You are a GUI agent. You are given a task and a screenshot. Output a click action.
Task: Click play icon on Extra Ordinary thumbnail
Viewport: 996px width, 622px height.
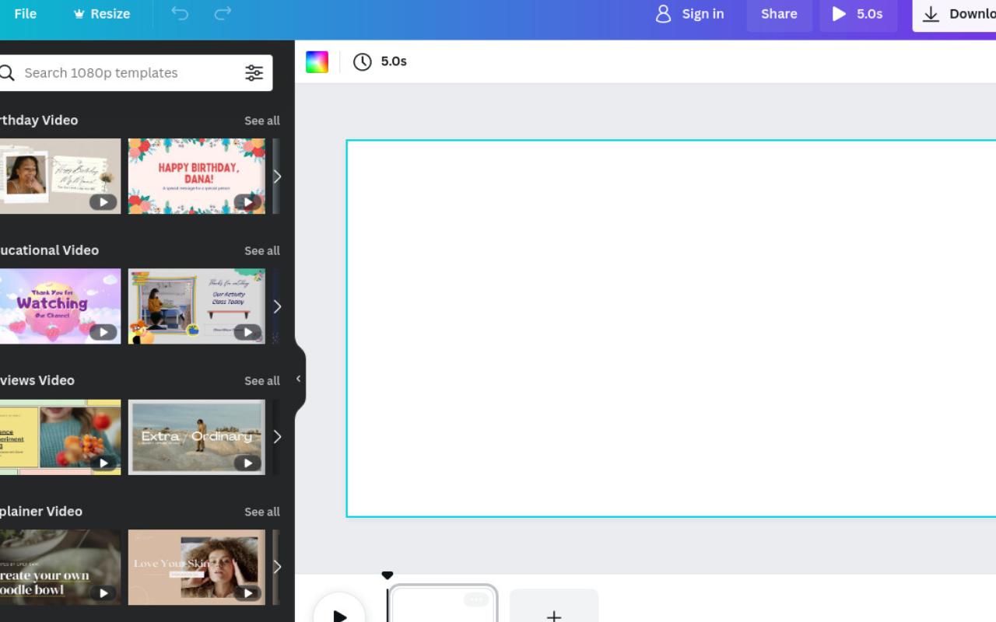tap(247, 463)
